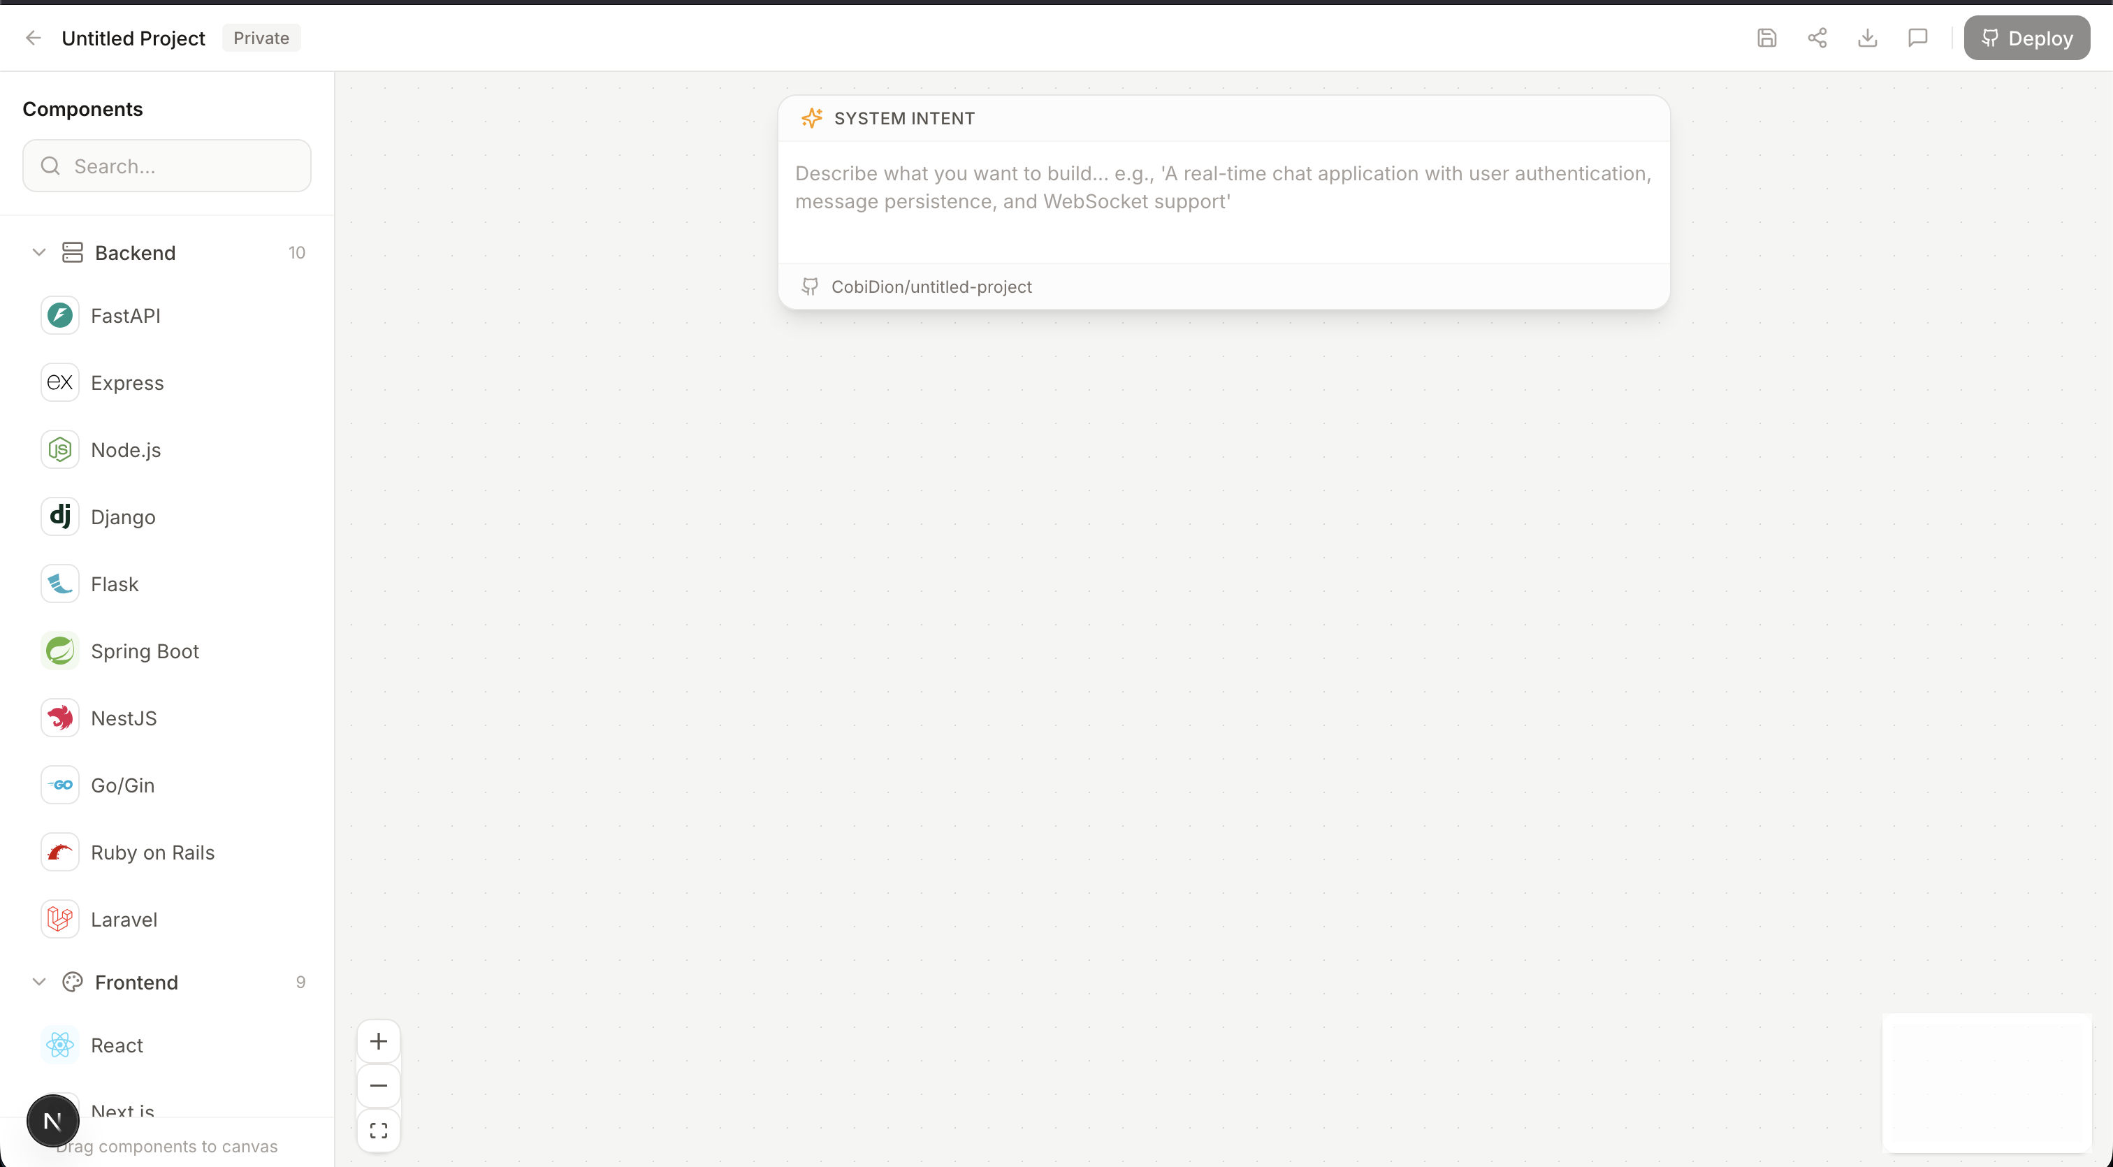Collapse the Backend category chevron
Screen dimensions: 2113x1167
pyautogui.click(x=38, y=252)
